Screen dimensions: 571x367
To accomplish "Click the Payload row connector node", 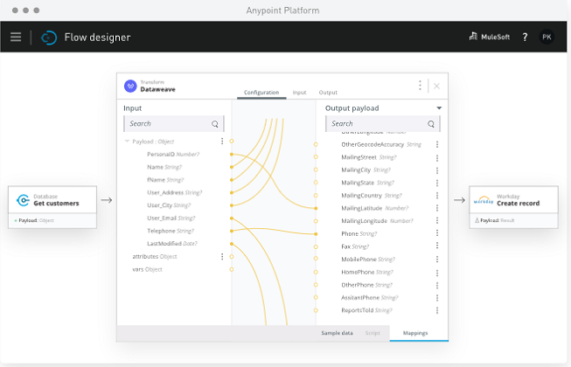I will [x=232, y=142].
